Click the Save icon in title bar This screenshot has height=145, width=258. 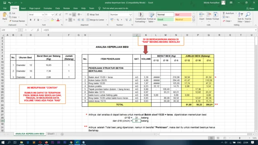coord(4,3)
